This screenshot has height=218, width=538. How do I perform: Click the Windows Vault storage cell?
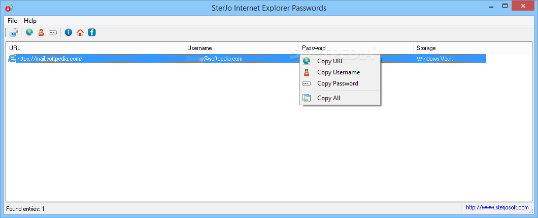point(435,59)
